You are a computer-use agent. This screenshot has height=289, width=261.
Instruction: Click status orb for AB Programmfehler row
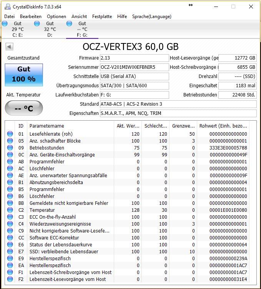(x=10, y=161)
